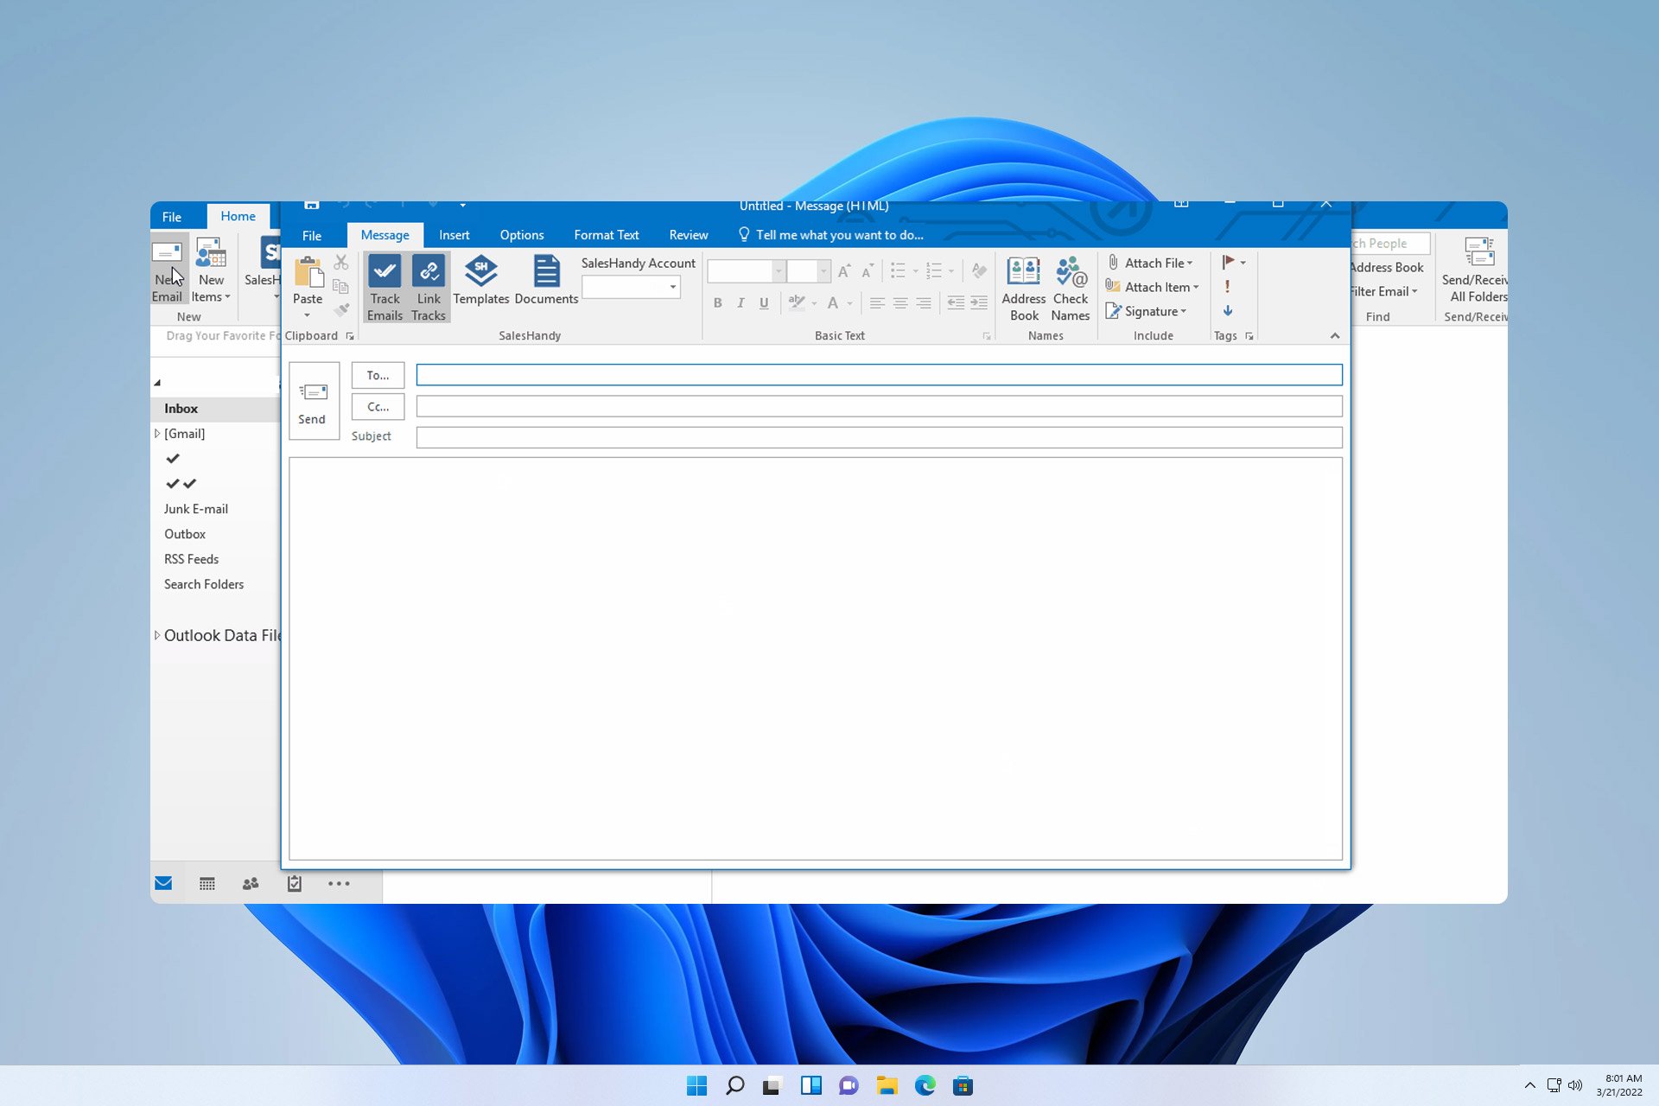The height and width of the screenshot is (1106, 1659).
Task: Switch to Insert tab
Action: point(454,235)
